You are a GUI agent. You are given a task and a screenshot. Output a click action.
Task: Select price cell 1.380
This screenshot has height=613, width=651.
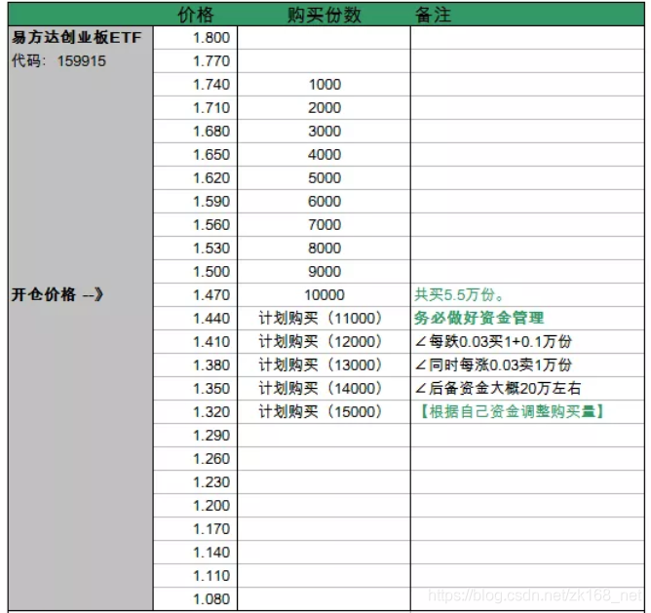click(195, 365)
